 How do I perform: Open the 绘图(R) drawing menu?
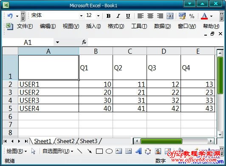pos(17,151)
